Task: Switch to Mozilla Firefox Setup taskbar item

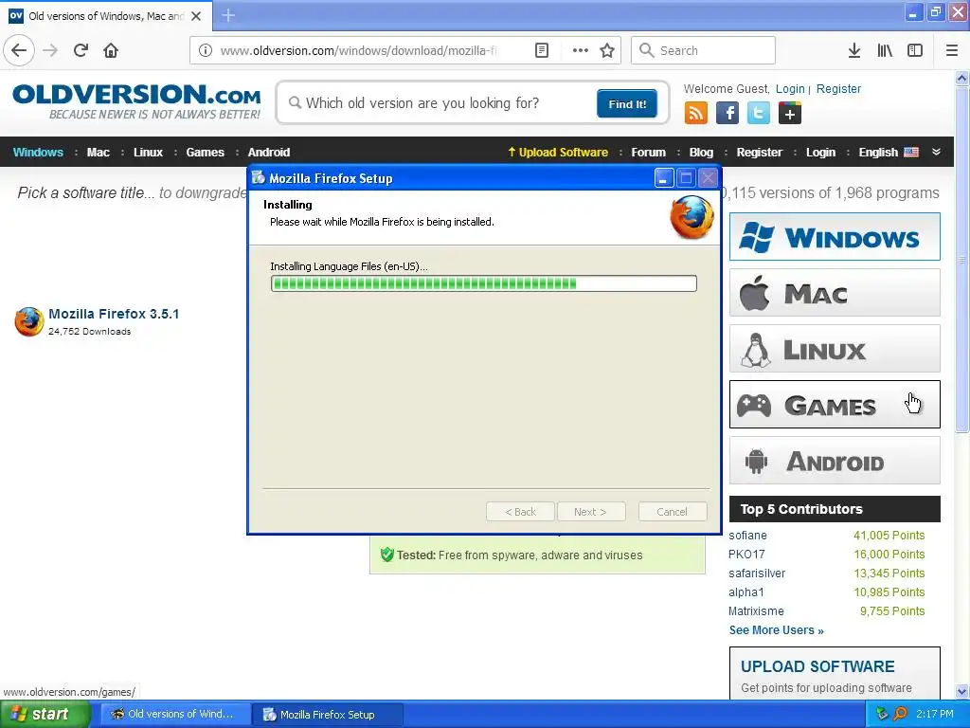Action: 328,715
